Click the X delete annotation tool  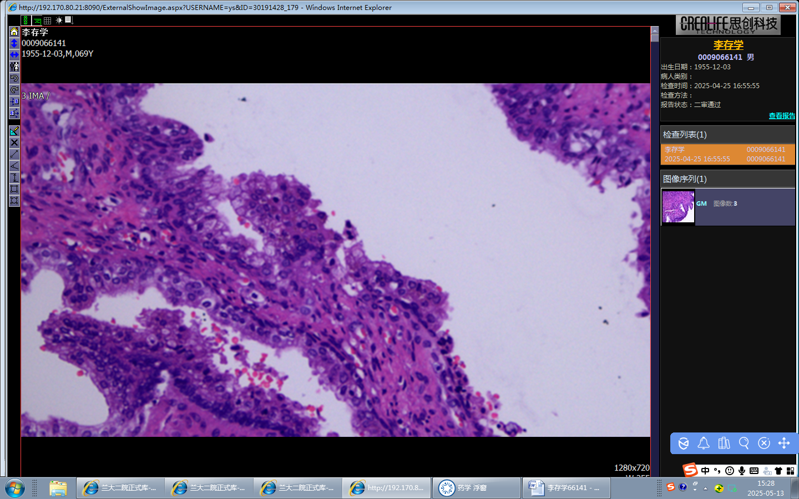coord(14,142)
